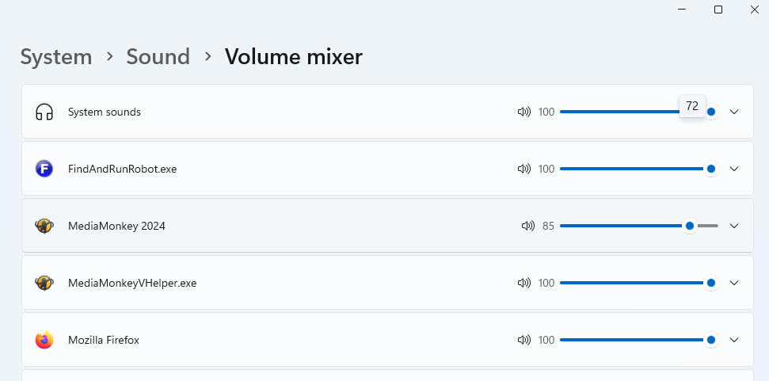Navigate to Sound breadcrumb
This screenshot has height=381, width=769.
click(158, 57)
